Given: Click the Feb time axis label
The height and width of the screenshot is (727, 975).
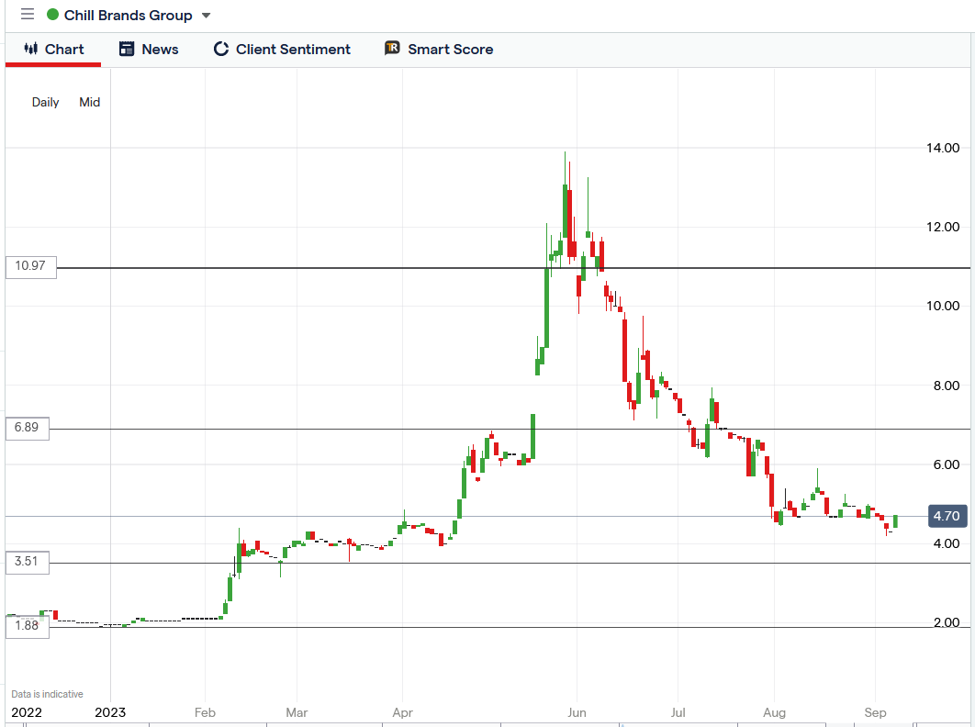Looking at the screenshot, I should (205, 712).
